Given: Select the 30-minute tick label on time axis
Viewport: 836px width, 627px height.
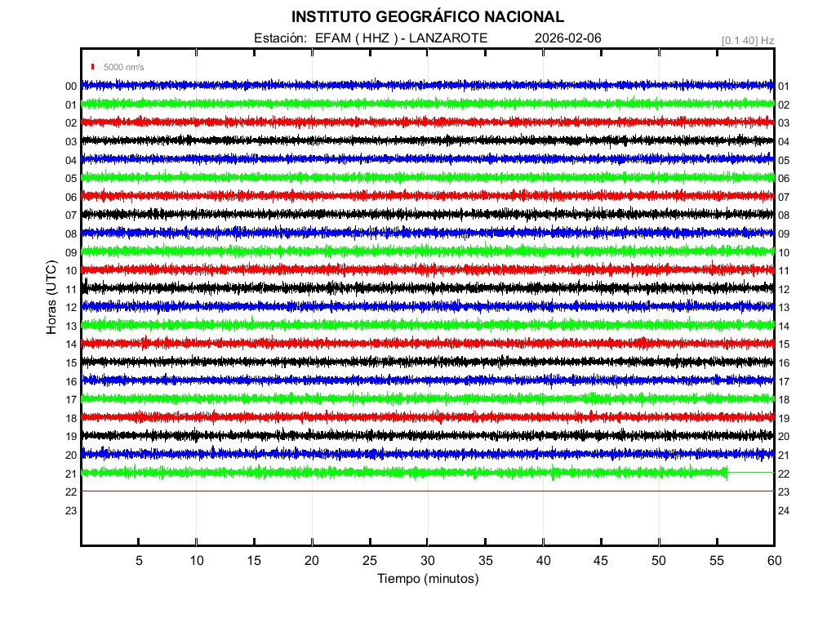Looking at the screenshot, I should coord(427,561).
